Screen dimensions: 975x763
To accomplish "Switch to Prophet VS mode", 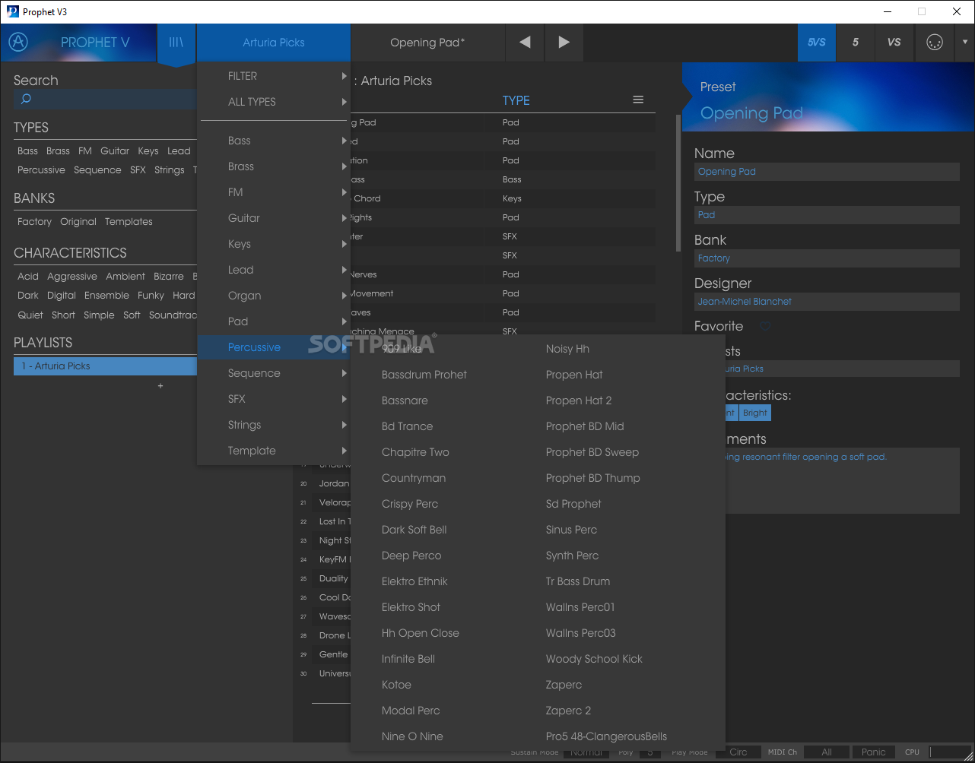I will [894, 43].
